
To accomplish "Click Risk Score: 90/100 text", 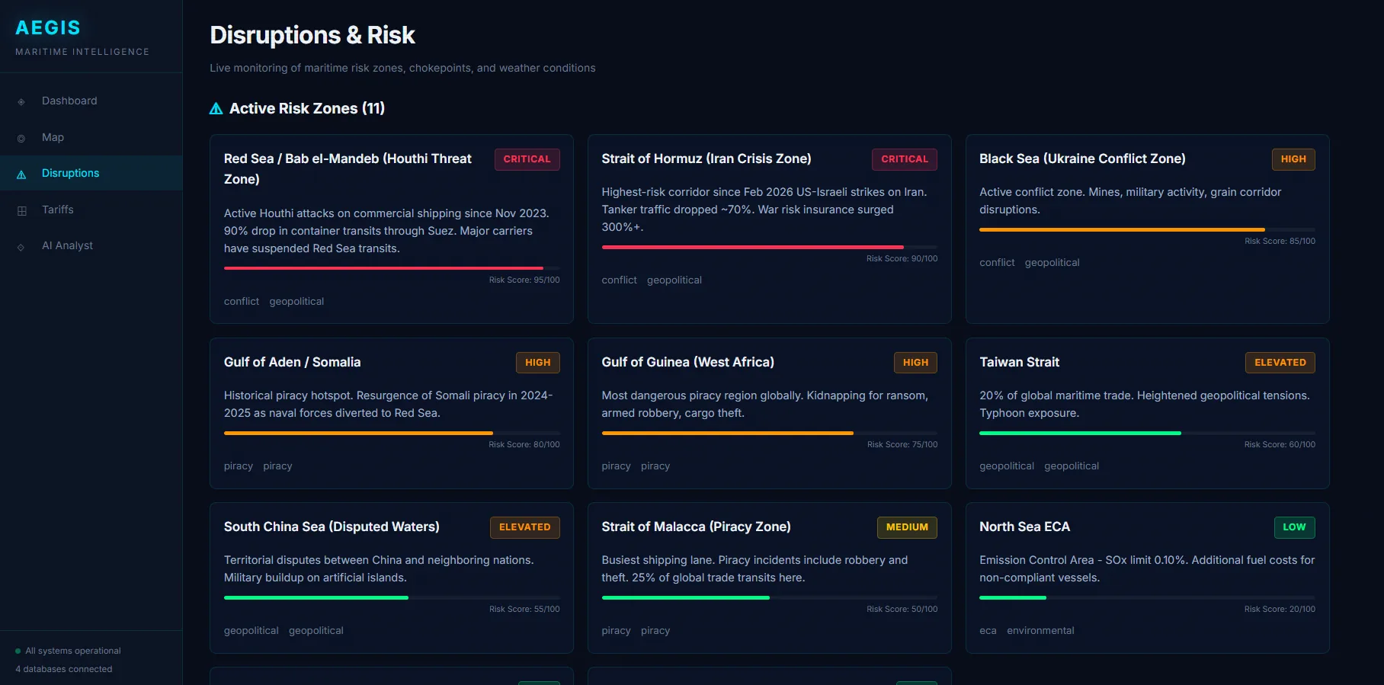I will (x=902, y=259).
